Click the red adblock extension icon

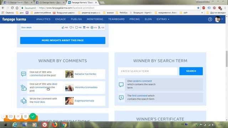click(203, 8)
